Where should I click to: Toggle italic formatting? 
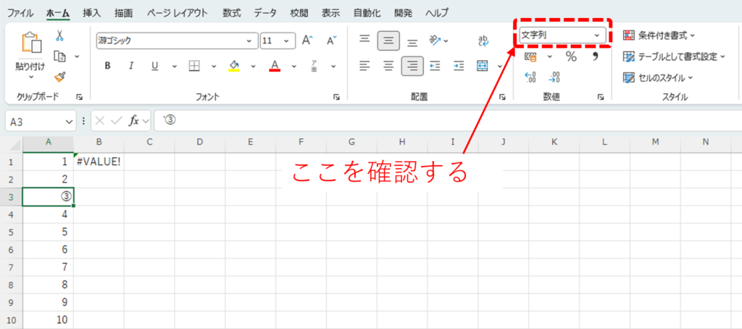tap(131, 66)
